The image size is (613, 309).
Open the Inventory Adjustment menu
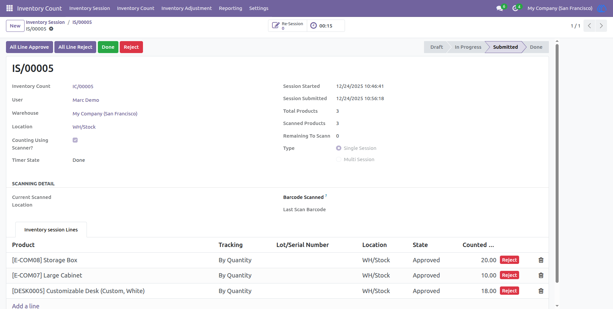tap(186, 8)
